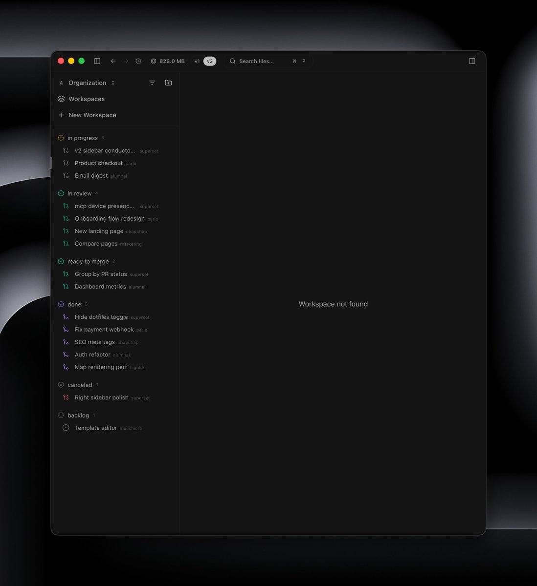Select the Product checkout workspace
Viewport: 537px width, 586px height.
(115, 163)
